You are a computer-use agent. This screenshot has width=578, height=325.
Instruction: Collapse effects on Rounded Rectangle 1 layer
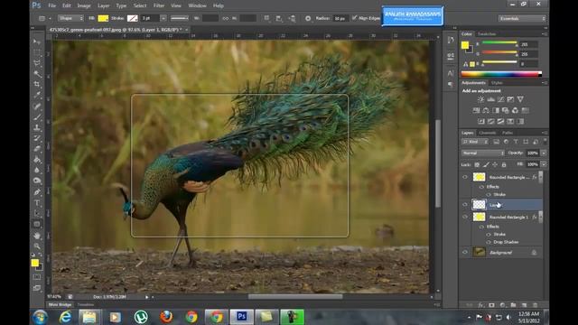[x=540, y=218]
